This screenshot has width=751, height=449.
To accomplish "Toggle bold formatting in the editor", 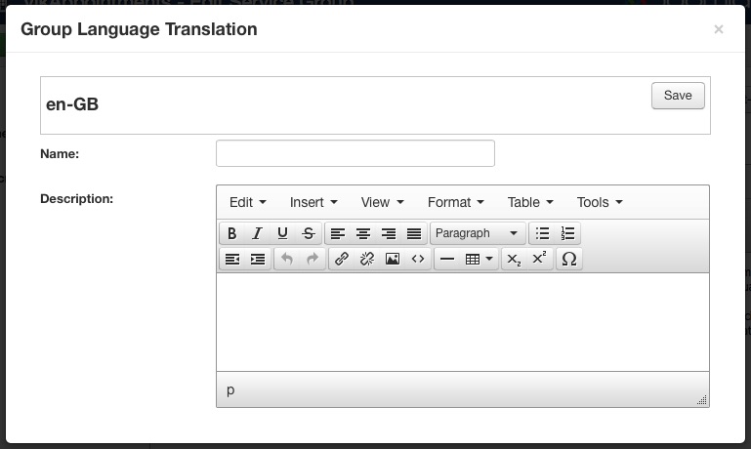I will [231, 233].
